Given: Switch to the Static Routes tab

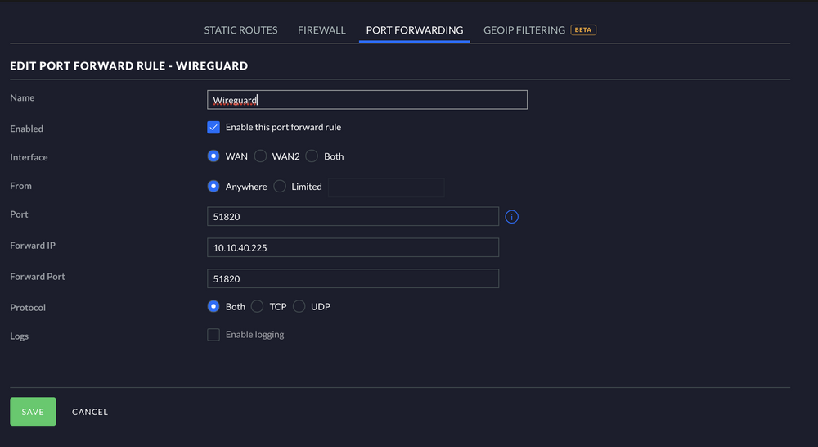Looking at the screenshot, I should tap(240, 30).
